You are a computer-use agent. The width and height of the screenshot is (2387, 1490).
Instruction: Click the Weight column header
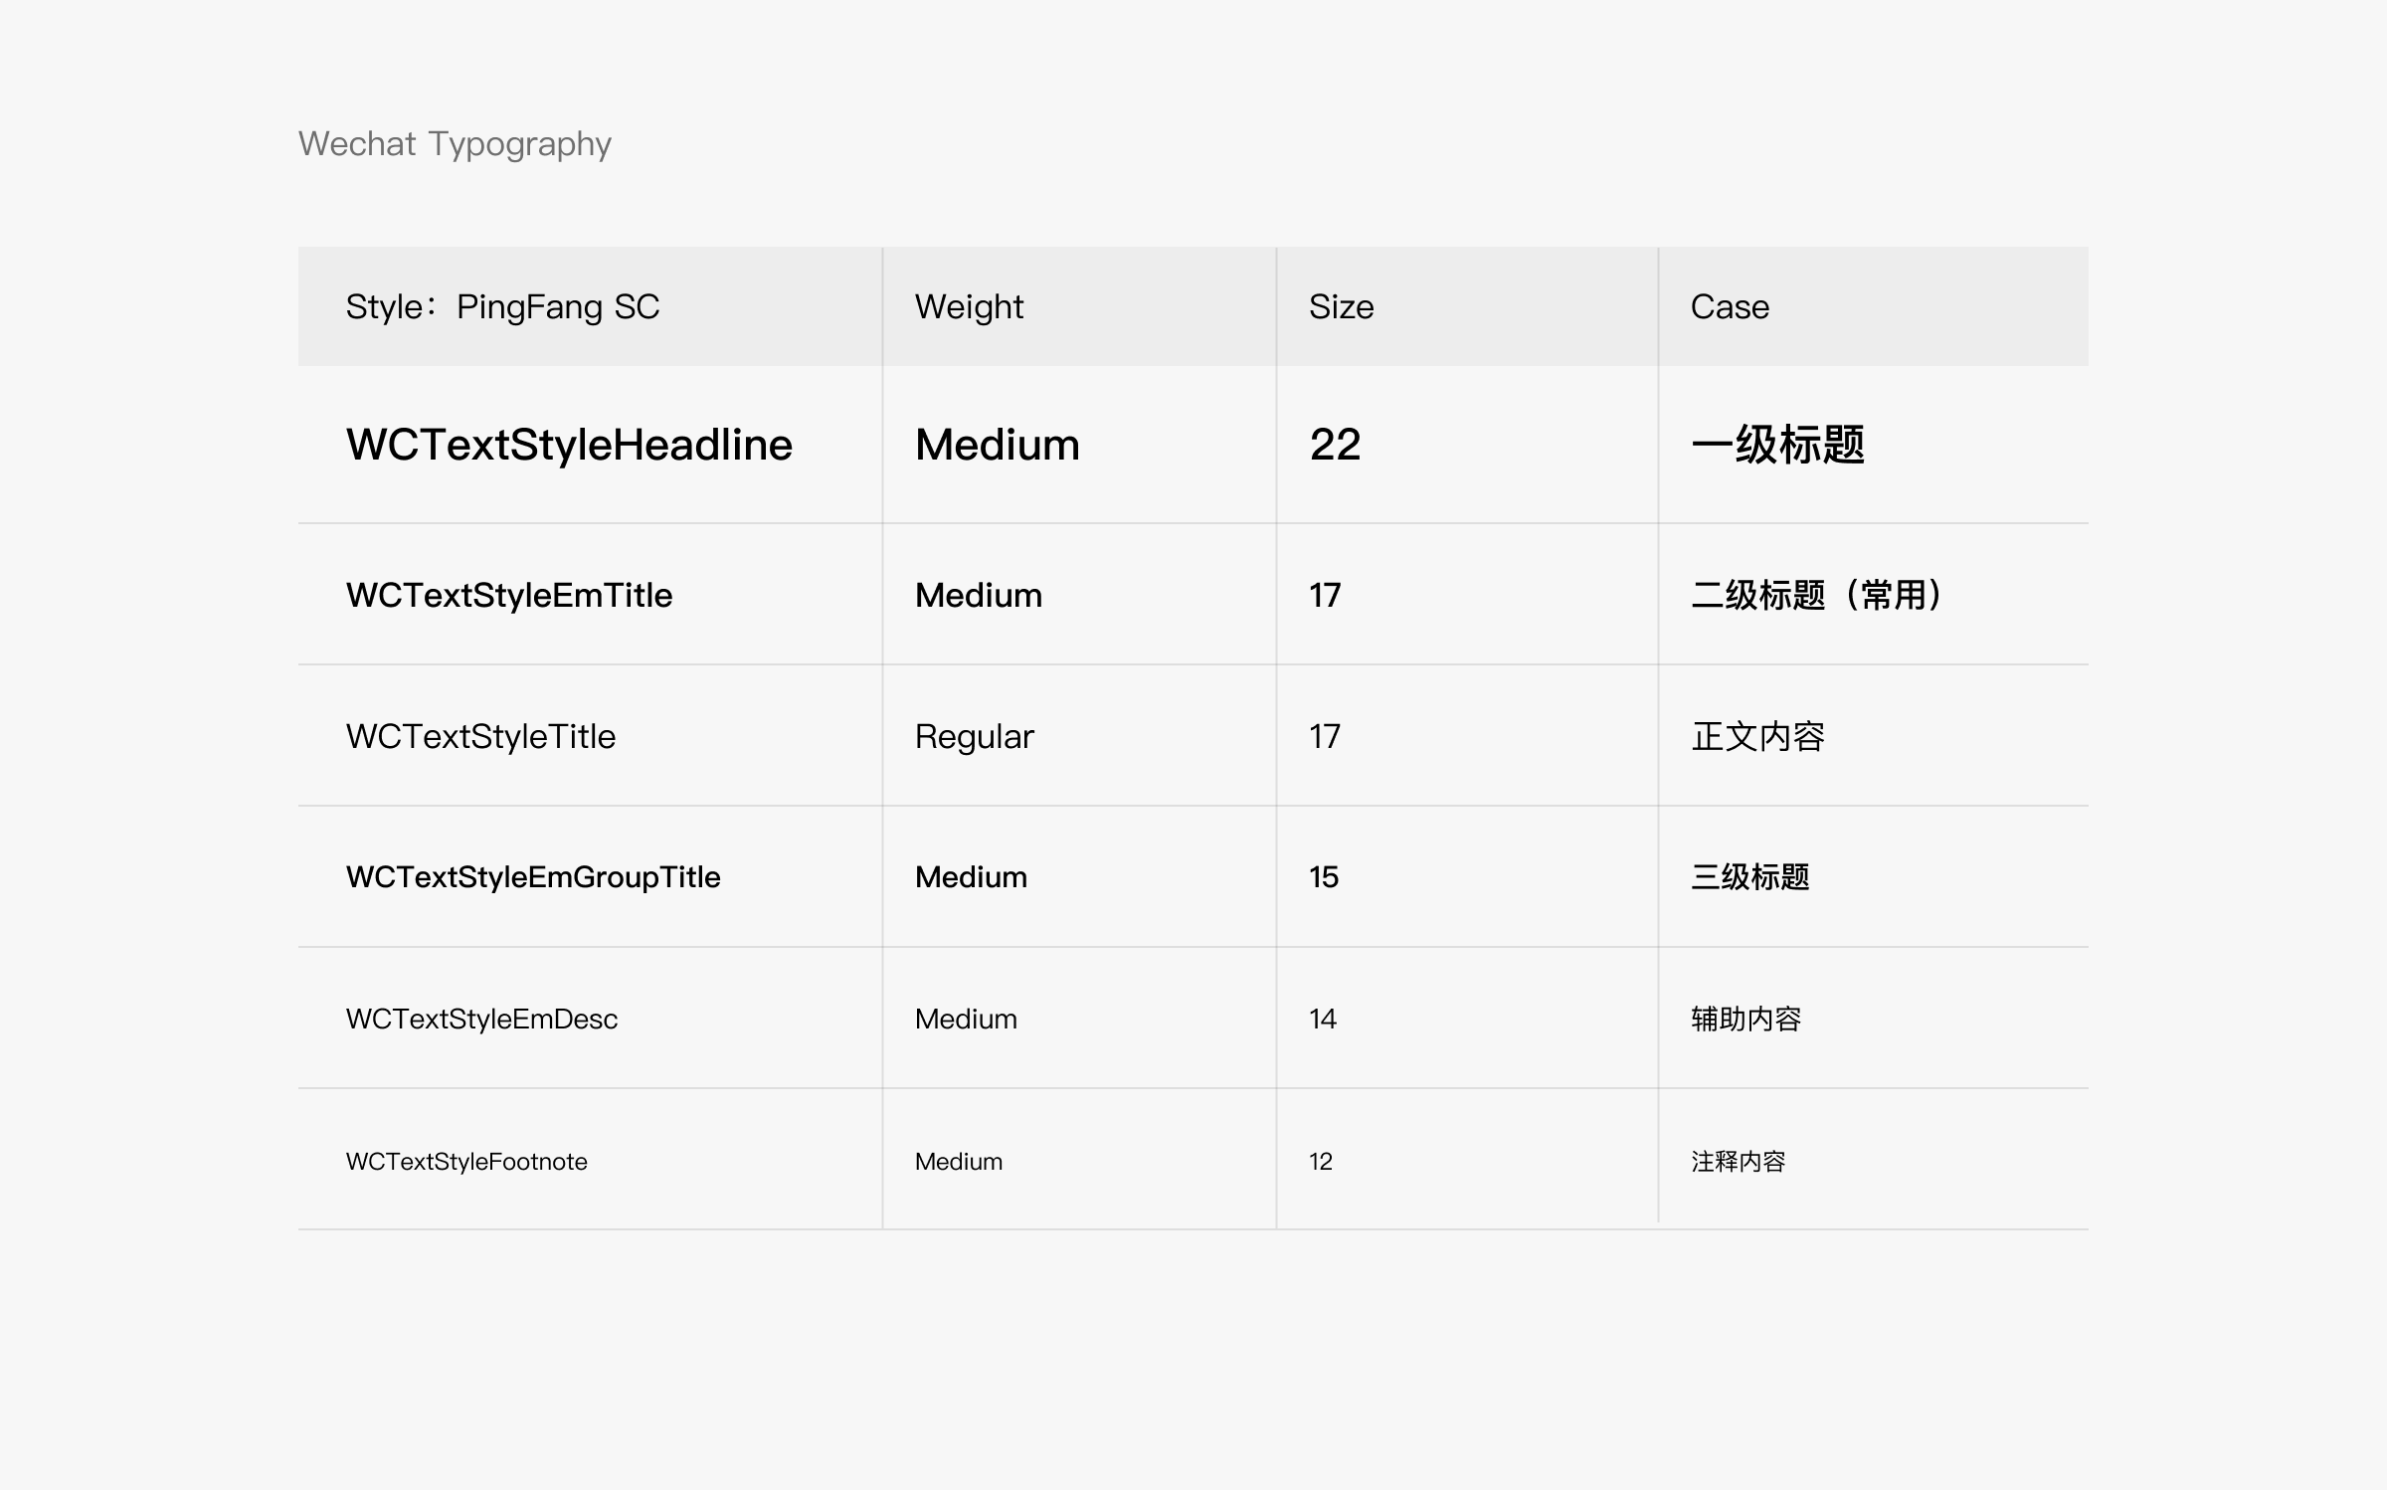pos(969,306)
